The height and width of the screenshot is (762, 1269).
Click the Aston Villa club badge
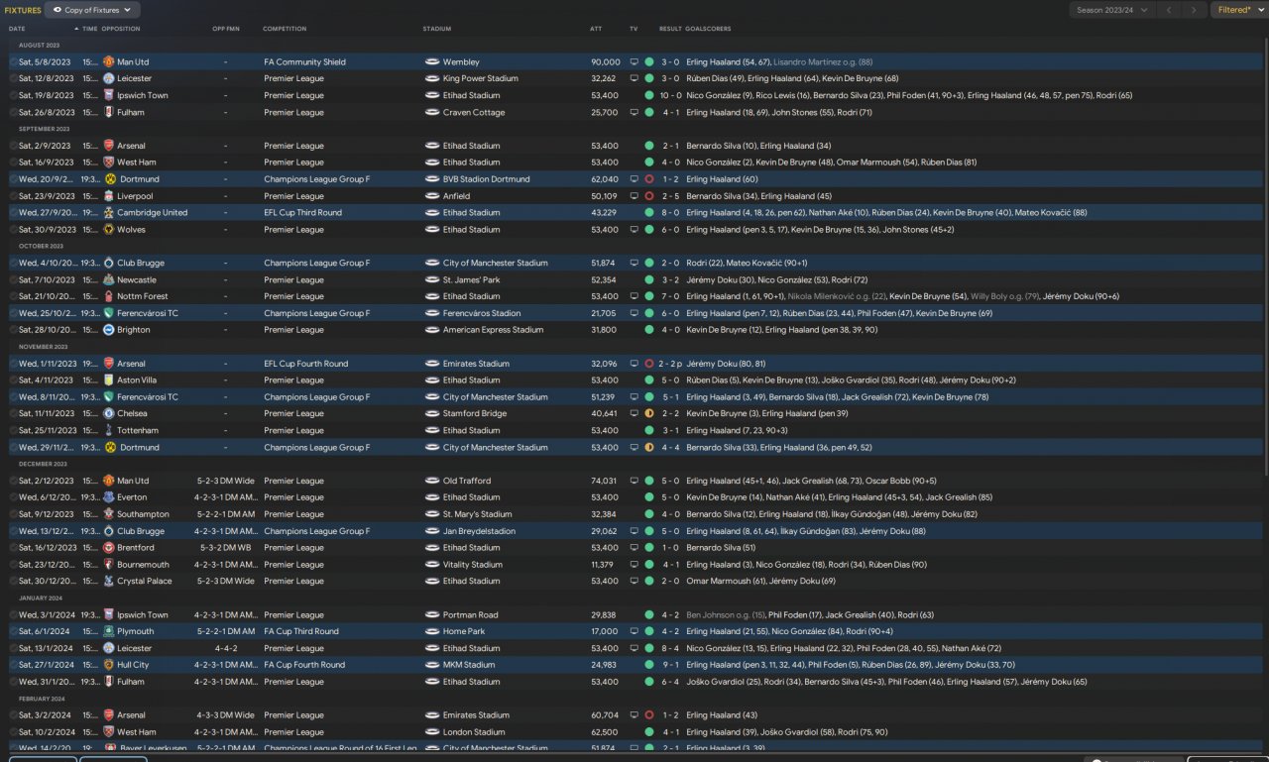click(109, 381)
